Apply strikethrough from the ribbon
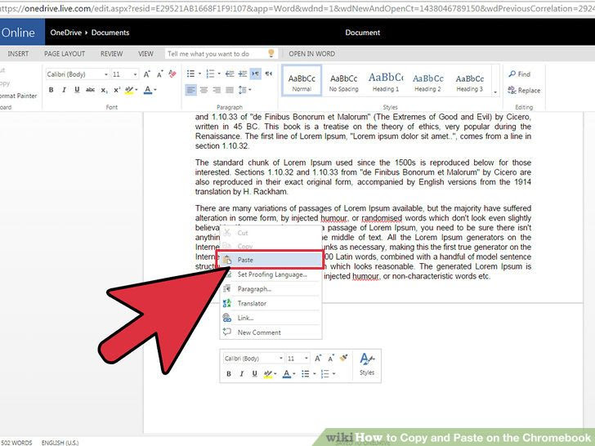Image resolution: width=595 pixels, height=446 pixels. 90,90
